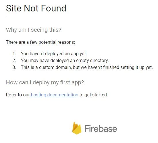Click the "to get started." text
158x143 pixels.
94,95
